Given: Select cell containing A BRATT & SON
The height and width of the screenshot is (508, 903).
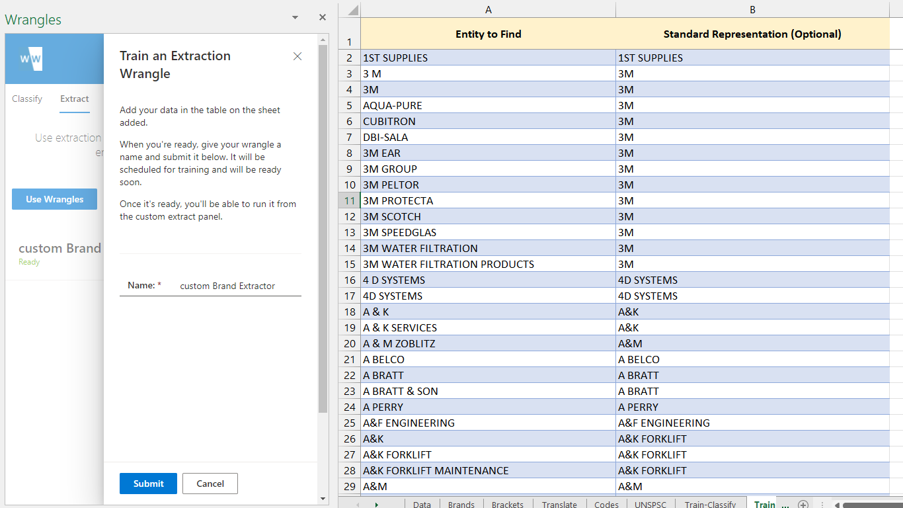Looking at the screenshot, I should click(488, 391).
